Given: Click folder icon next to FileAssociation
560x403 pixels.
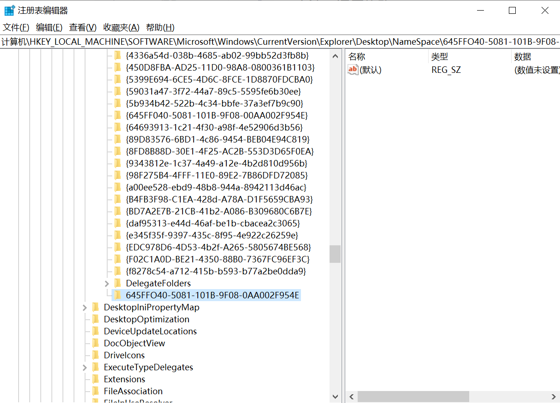Looking at the screenshot, I should [95, 391].
